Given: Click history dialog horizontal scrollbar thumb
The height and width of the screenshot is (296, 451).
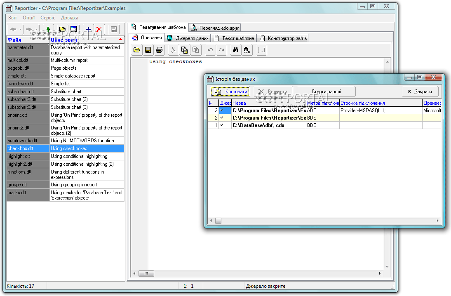Looking at the screenshot, I should tap(218, 221).
